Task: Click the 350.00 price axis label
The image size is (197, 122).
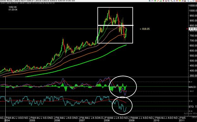Action: click(x=193, y=76)
